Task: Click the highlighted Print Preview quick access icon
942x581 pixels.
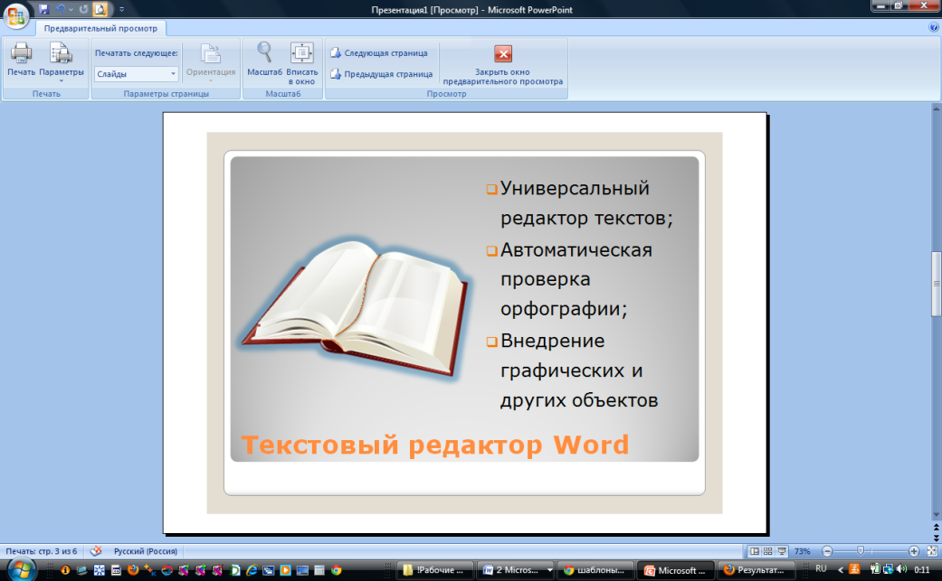Action: (100, 9)
